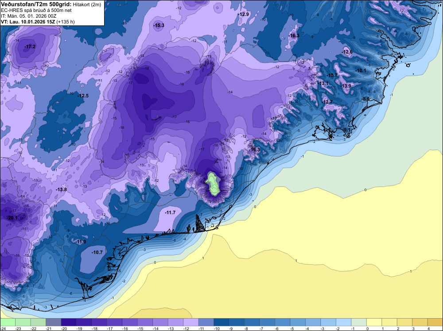Click the -12.5 temperature label
Screen dimensions: 443x331
(x=83, y=96)
